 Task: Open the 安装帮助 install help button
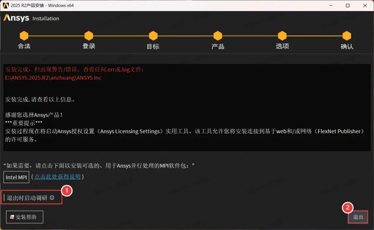coord(25,217)
